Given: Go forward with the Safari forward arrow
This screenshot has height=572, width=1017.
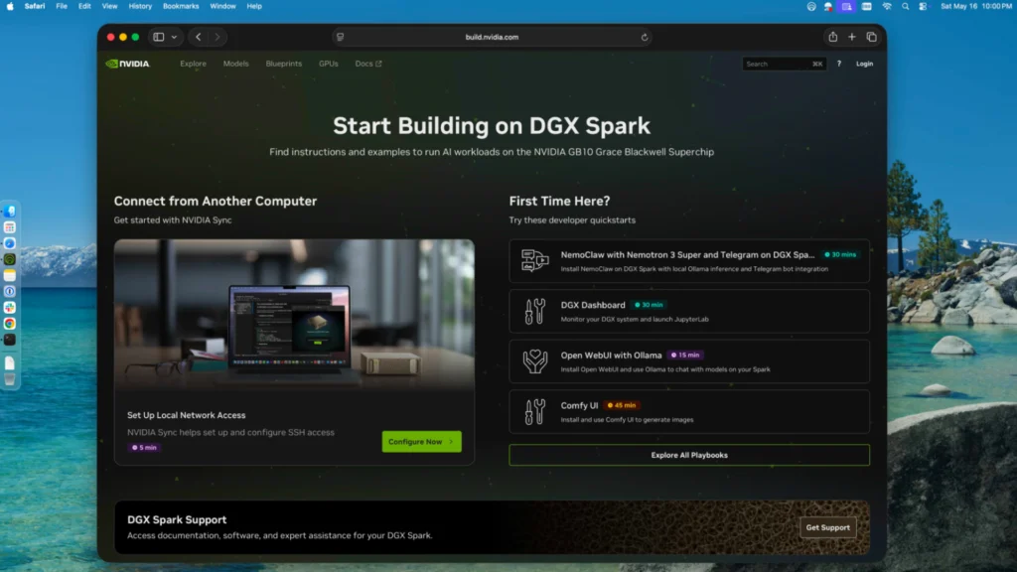Looking at the screenshot, I should (x=218, y=37).
